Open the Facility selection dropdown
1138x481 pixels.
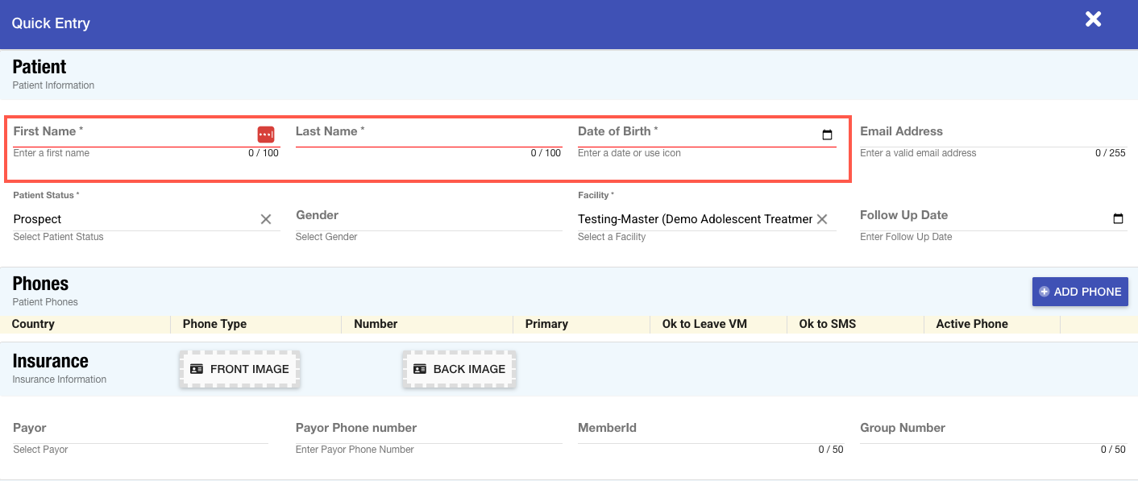pyautogui.click(x=693, y=219)
